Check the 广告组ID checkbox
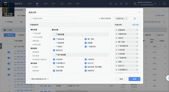169x92 pixels. [54, 47]
